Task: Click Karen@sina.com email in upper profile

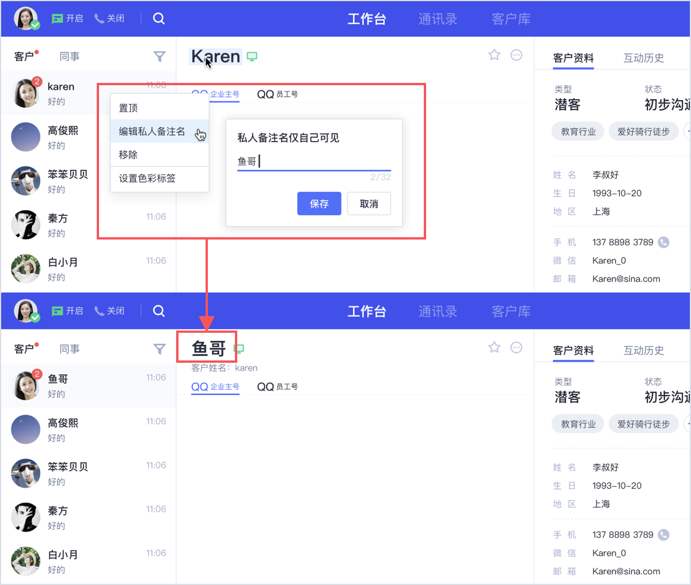Action: click(x=626, y=279)
